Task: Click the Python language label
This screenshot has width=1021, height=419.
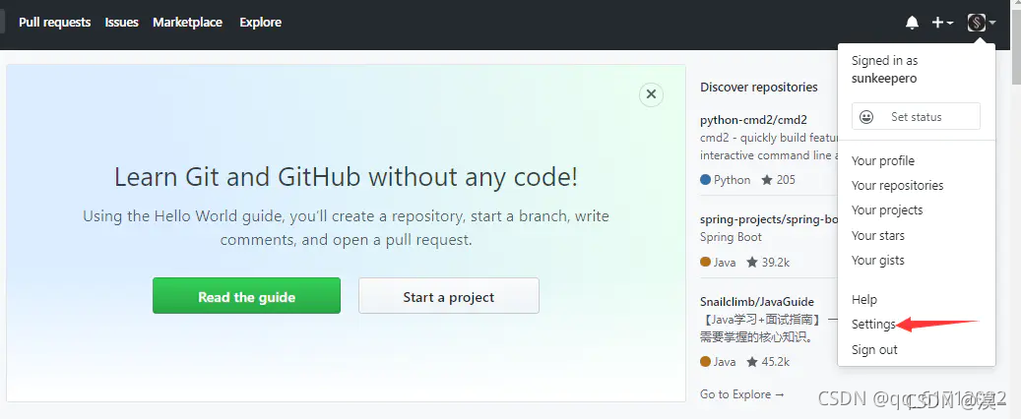Action: point(732,180)
